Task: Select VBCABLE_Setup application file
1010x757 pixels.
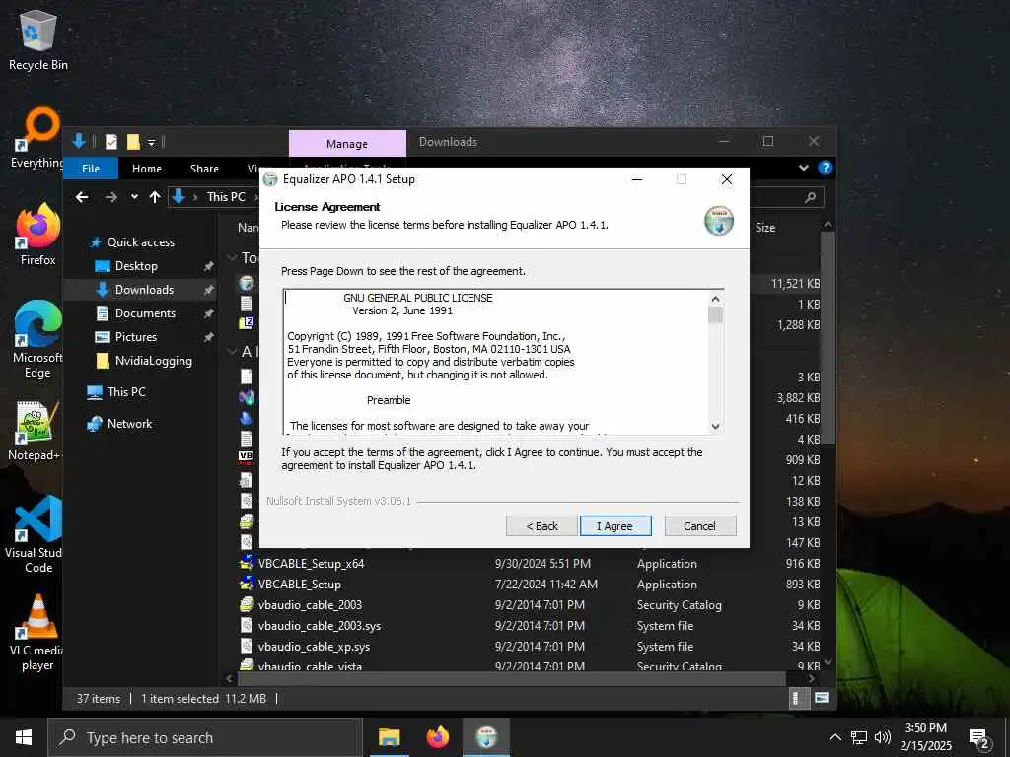Action: coord(300,584)
